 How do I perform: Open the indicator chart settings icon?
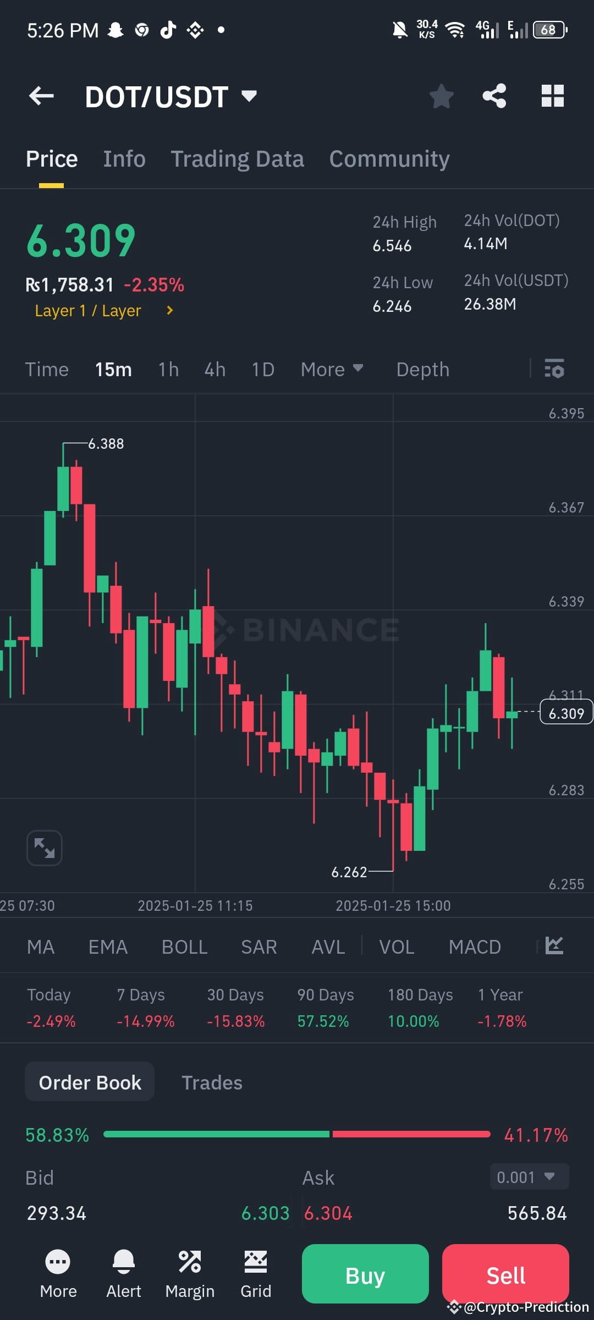click(554, 945)
